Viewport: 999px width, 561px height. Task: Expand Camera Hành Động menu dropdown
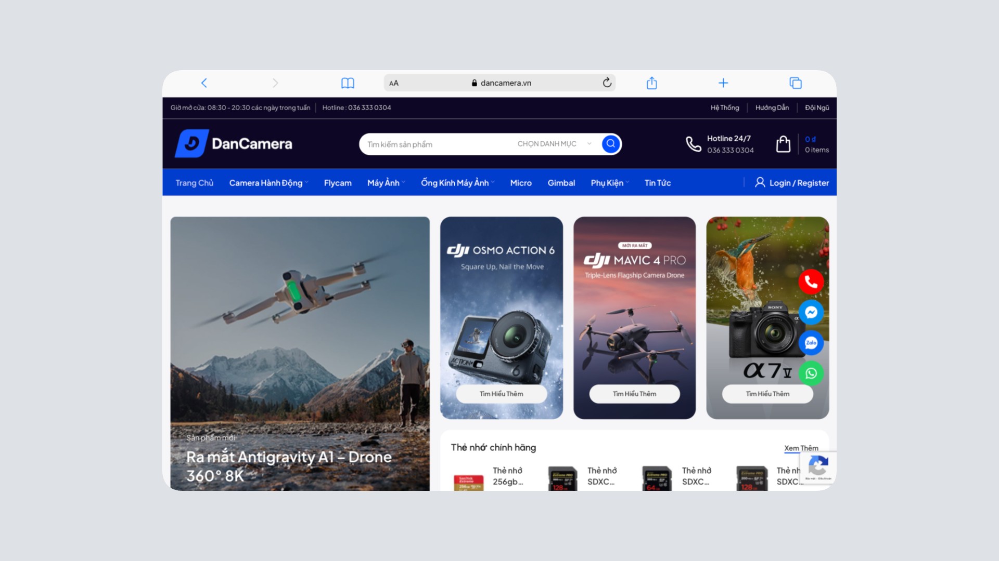tap(268, 183)
